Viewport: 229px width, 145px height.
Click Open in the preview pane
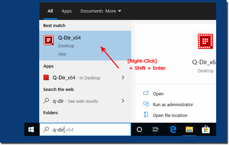(158, 94)
